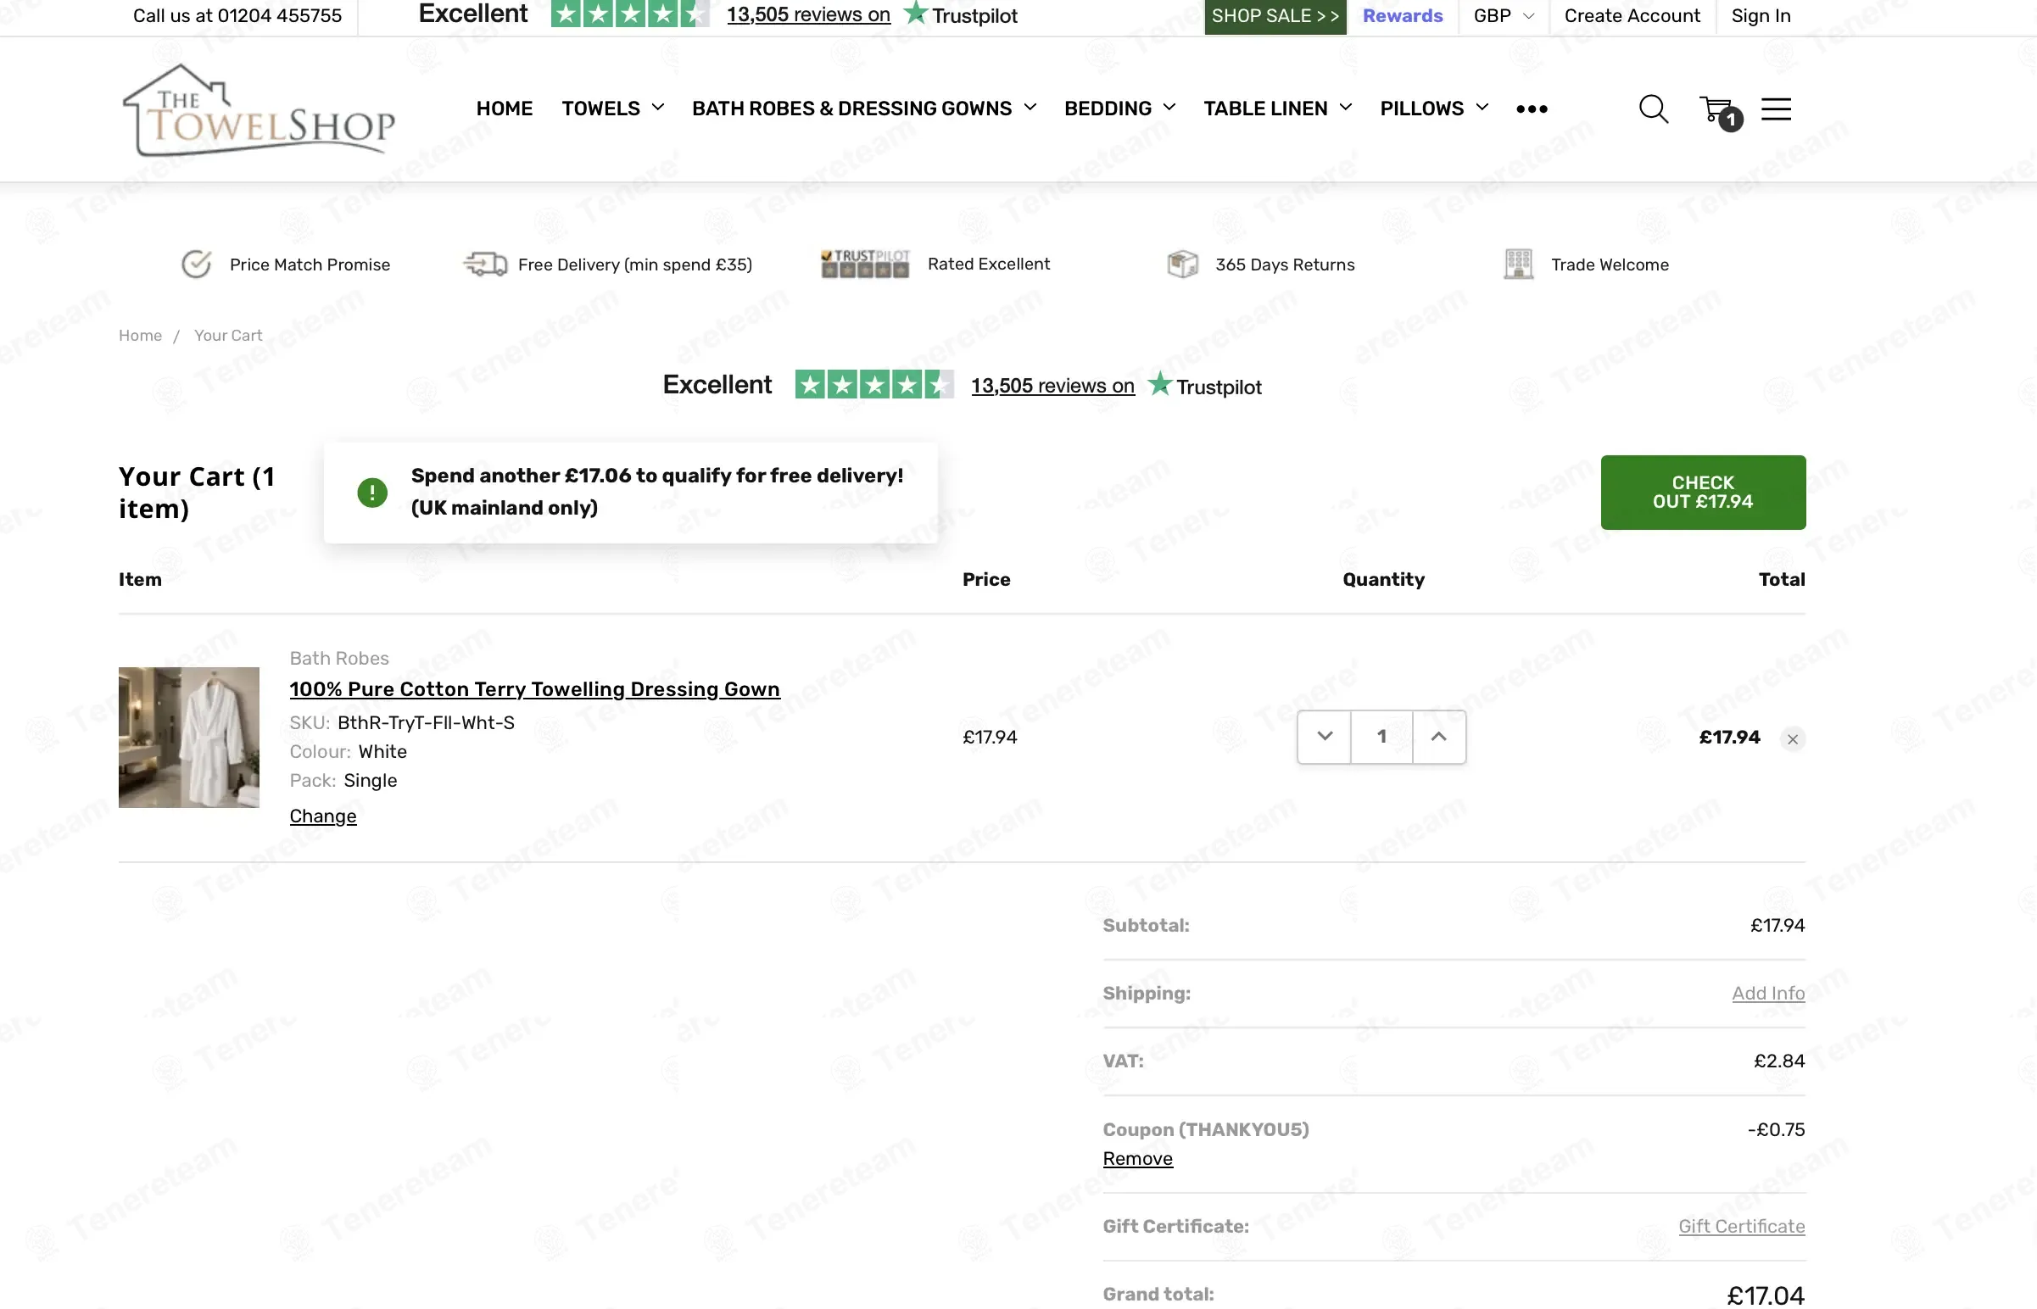Click Add Info next to Shipping

[x=1767, y=993]
